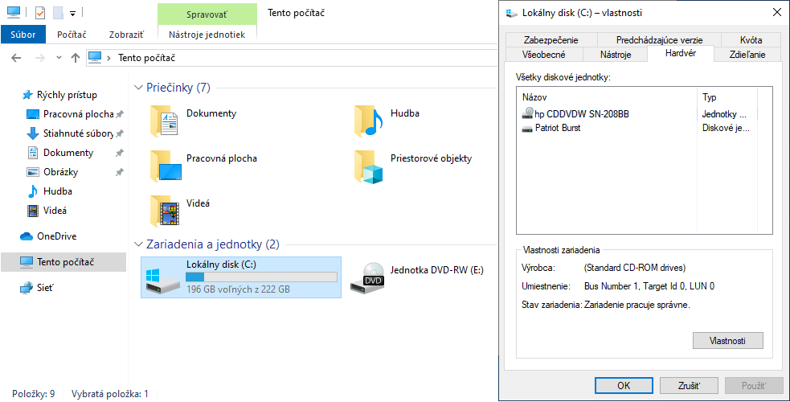The width and height of the screenshot is (790, 402).
Task: Switch to the Predchádzajúce verzie tab
Action: pyautogui.click(x=660, y=39)
